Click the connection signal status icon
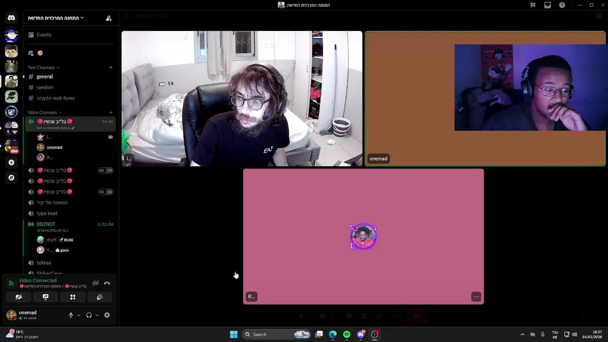This screenshot has height=342, width=608. (x=11, y=283)
